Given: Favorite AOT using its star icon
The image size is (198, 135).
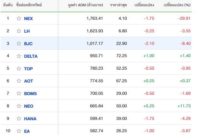Looking at the screenshot, I should (19, 81).
